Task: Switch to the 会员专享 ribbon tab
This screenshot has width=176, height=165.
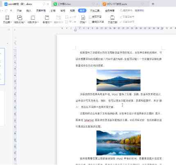Action: pyautogui.click(x=110, y=11)
